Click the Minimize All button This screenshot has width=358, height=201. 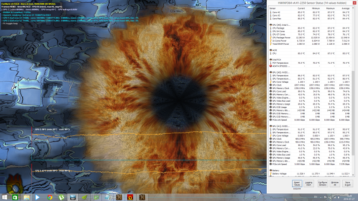pos(335,184)
